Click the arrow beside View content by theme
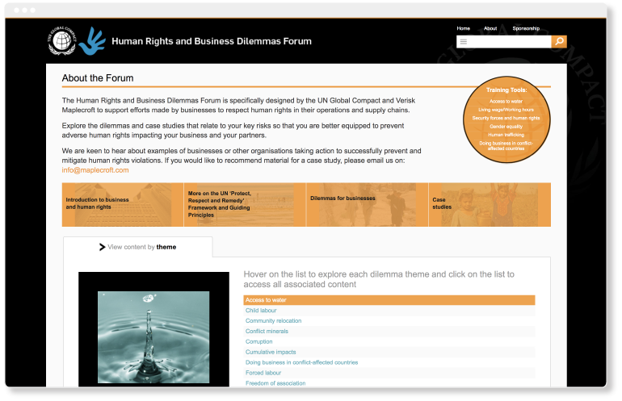This screenshot has height=401, width=622. [x=102, y=247]
